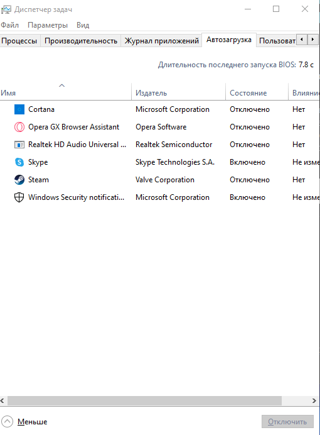Screen dimensions: 320x435
Task: Click the Skype app icon
Action: tap(19, 162)
